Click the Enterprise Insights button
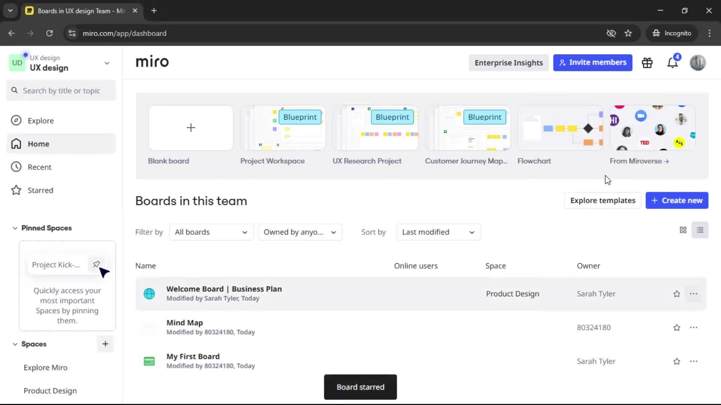This screenshot has height=405, width=721. pos(508,63)
